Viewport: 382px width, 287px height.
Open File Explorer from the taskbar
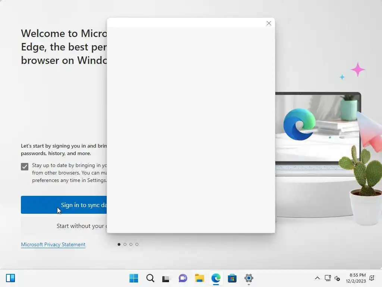pos(199,278)
